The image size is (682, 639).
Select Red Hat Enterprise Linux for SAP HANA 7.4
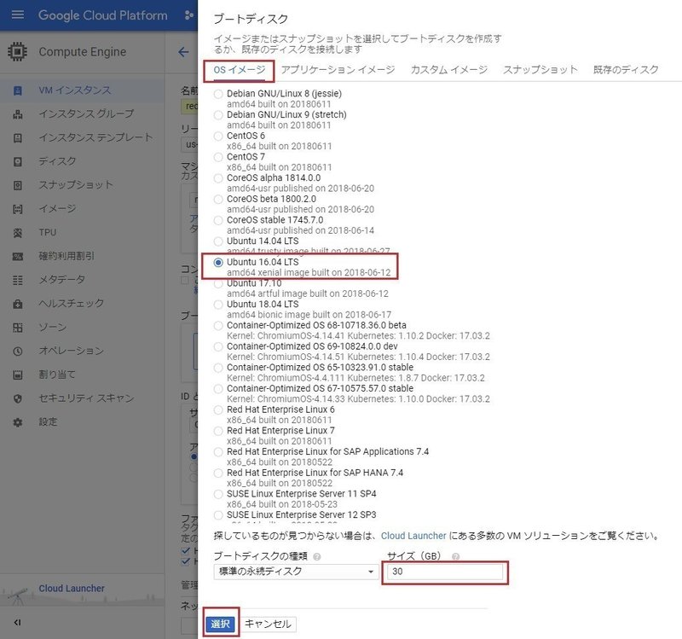[218, 473]
